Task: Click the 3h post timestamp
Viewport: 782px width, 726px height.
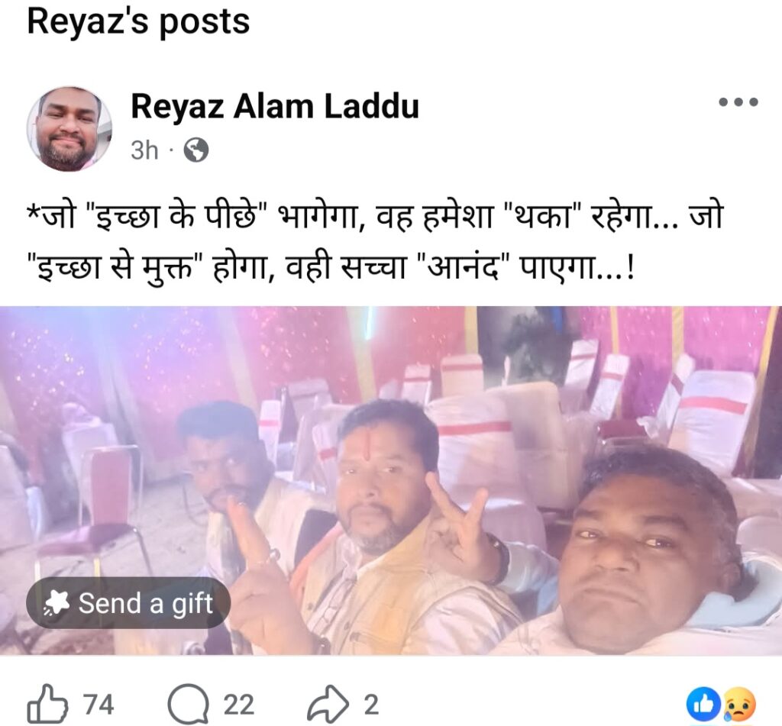Action: [144, 150]
